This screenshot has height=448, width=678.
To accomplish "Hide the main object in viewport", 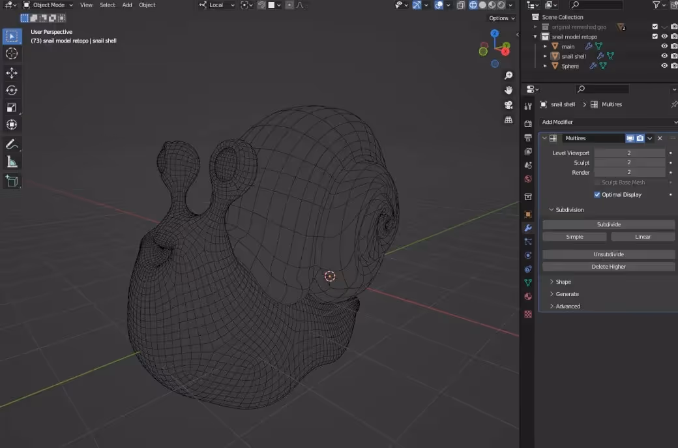I will click(x=664, y=46).
